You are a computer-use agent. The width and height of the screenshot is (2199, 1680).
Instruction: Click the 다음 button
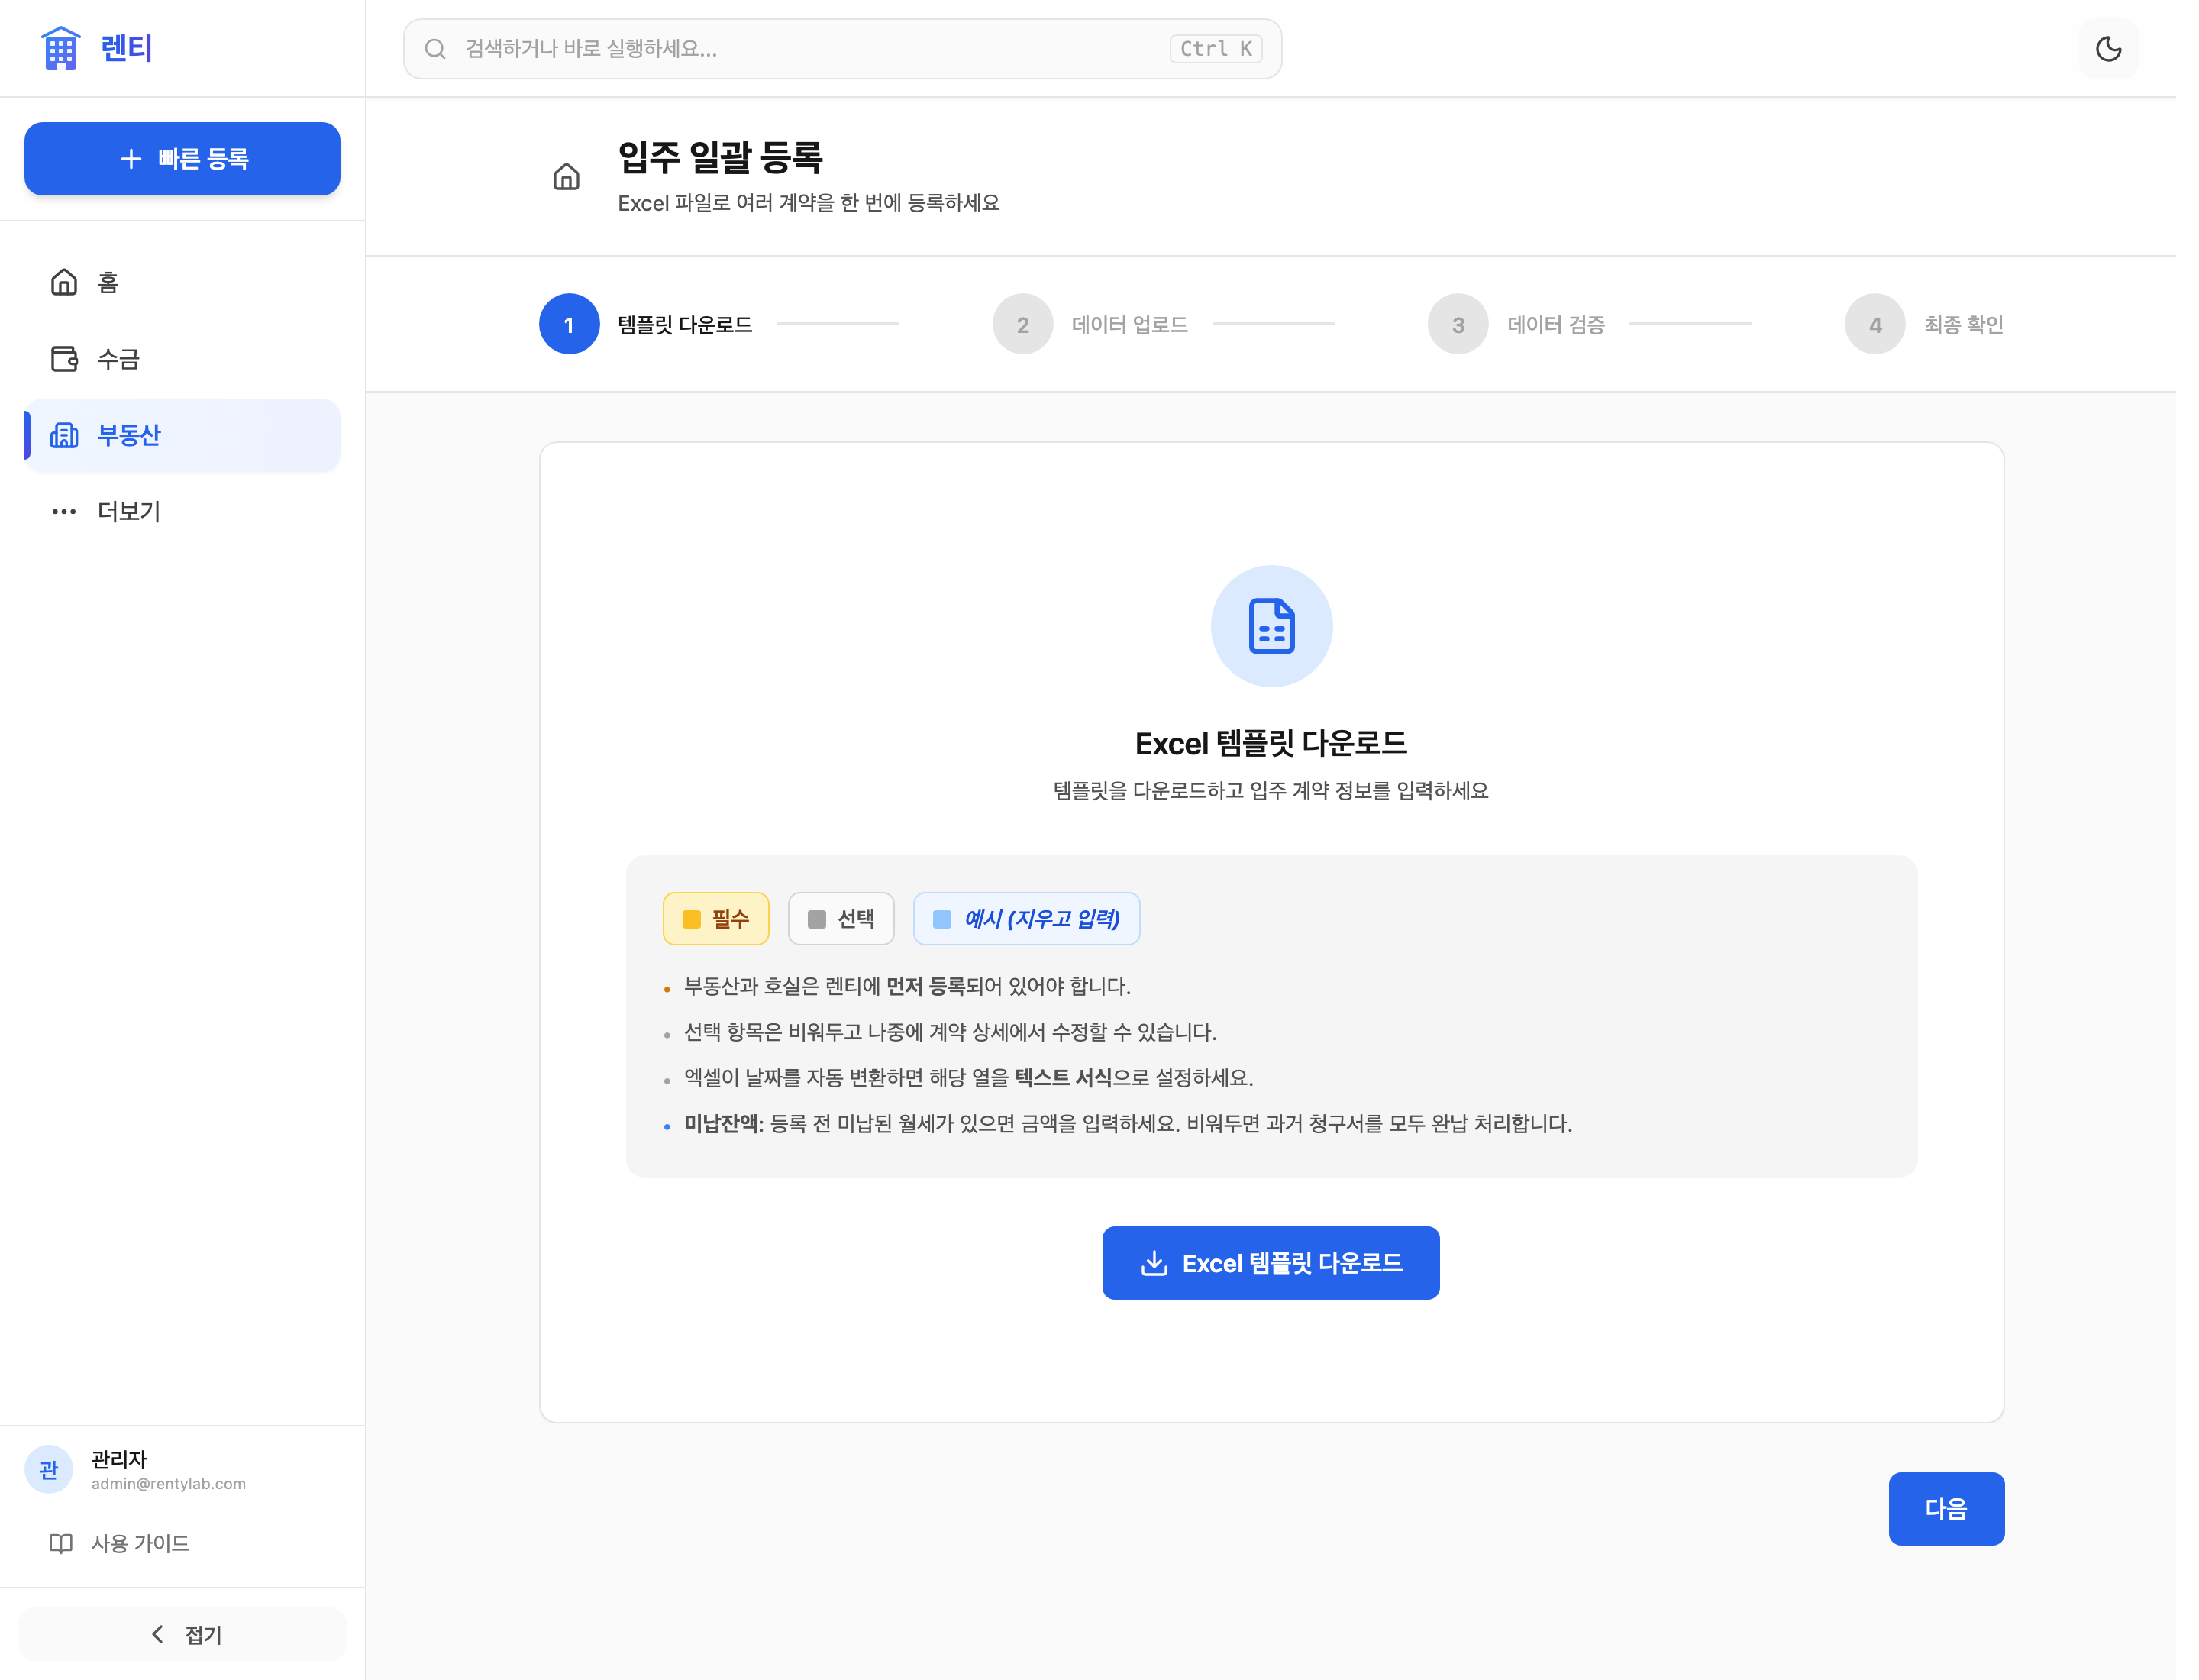click(x=1946, y=1508)
